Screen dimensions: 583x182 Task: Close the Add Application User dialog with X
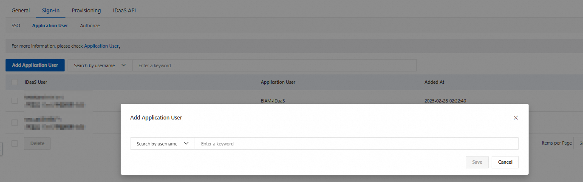pyautogui.click(x=516, y=118)
